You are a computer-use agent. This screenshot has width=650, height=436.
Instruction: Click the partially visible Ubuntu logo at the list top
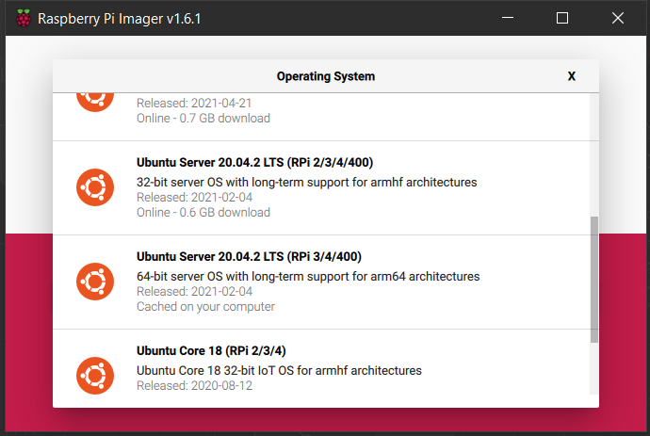click(95, 100)
